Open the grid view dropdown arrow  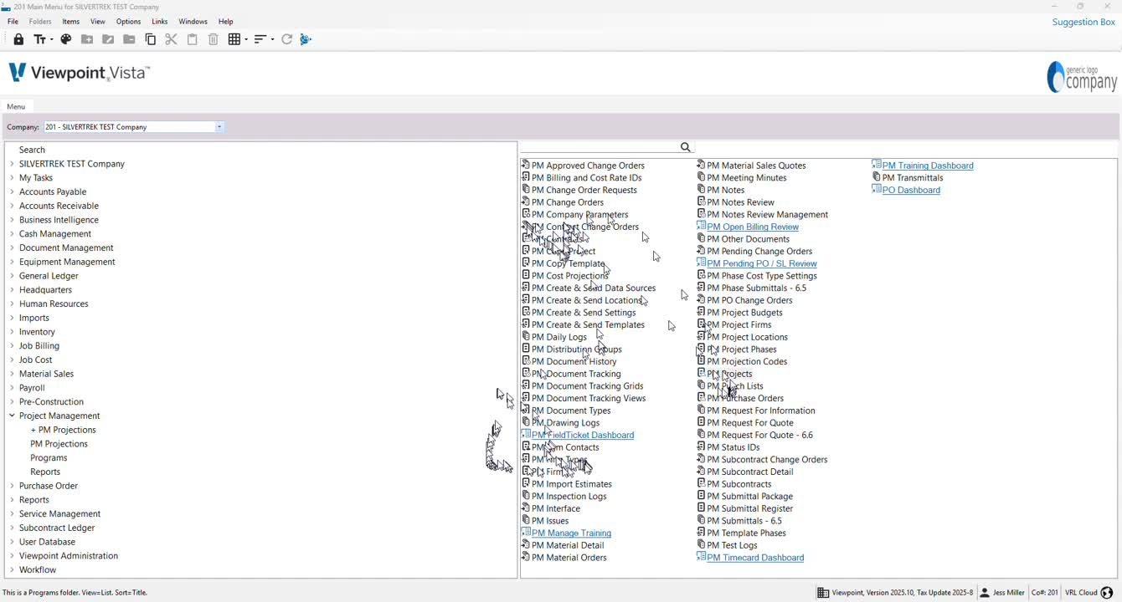(x=245, y=39)
